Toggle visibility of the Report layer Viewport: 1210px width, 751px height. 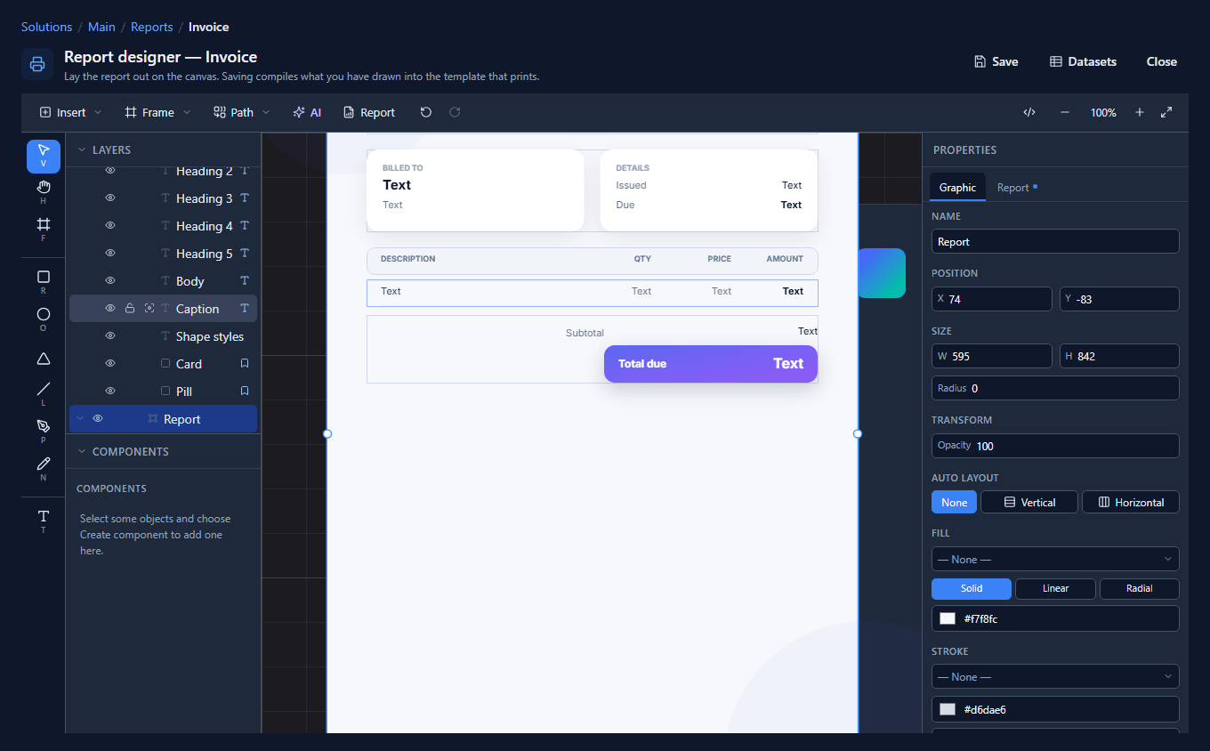point(98,419)
